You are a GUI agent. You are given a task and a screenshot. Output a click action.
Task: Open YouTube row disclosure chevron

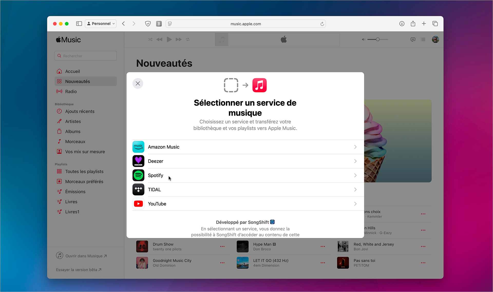(355, 204)
